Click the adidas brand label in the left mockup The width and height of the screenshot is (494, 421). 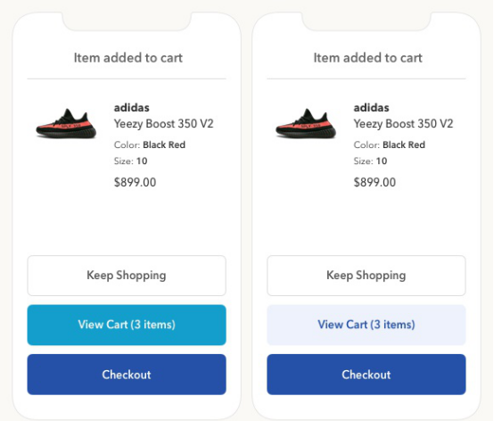tap(132, 108)
